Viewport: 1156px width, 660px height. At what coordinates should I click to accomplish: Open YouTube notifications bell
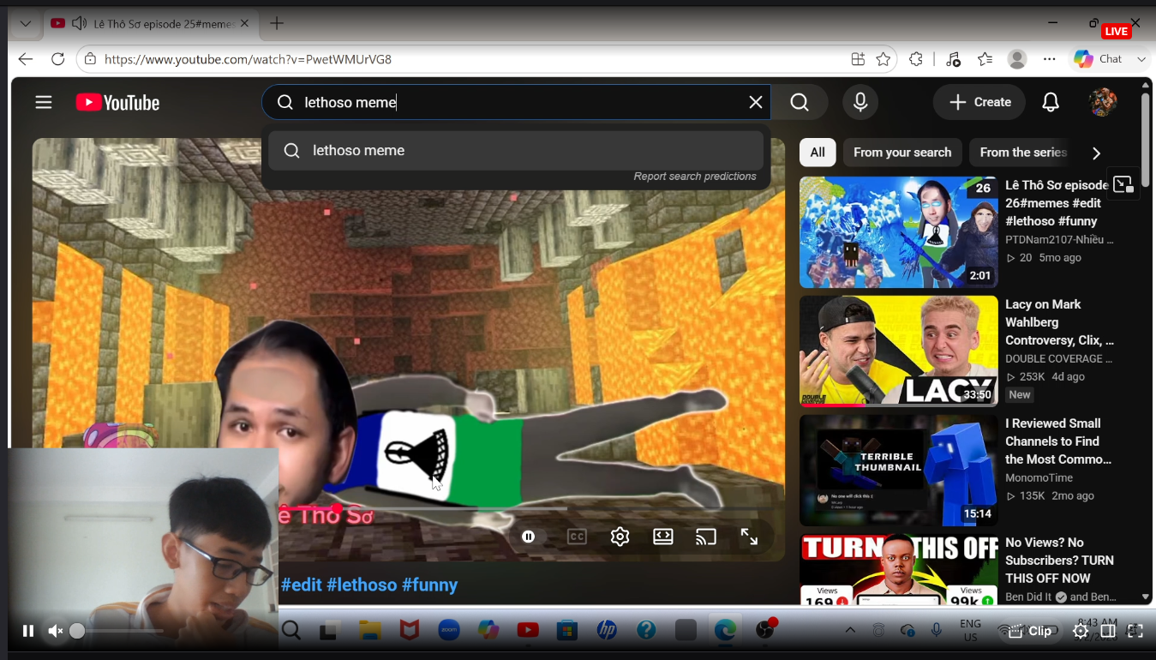[x=1051, y=103]
